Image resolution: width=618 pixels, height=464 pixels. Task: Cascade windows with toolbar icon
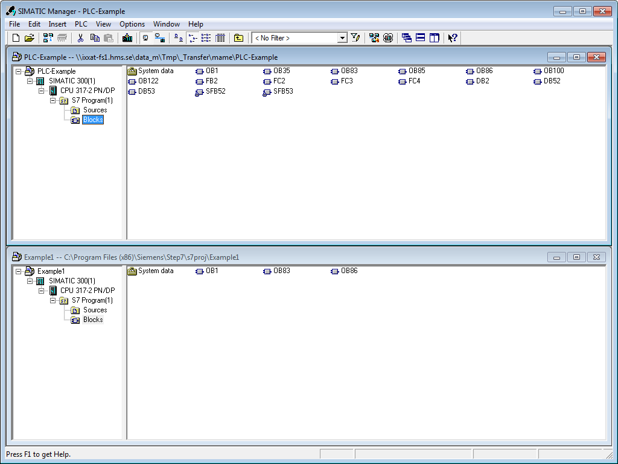[x=406, y=38]
